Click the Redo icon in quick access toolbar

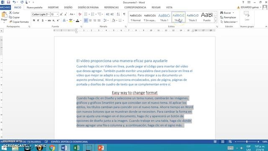coord(22,2)
